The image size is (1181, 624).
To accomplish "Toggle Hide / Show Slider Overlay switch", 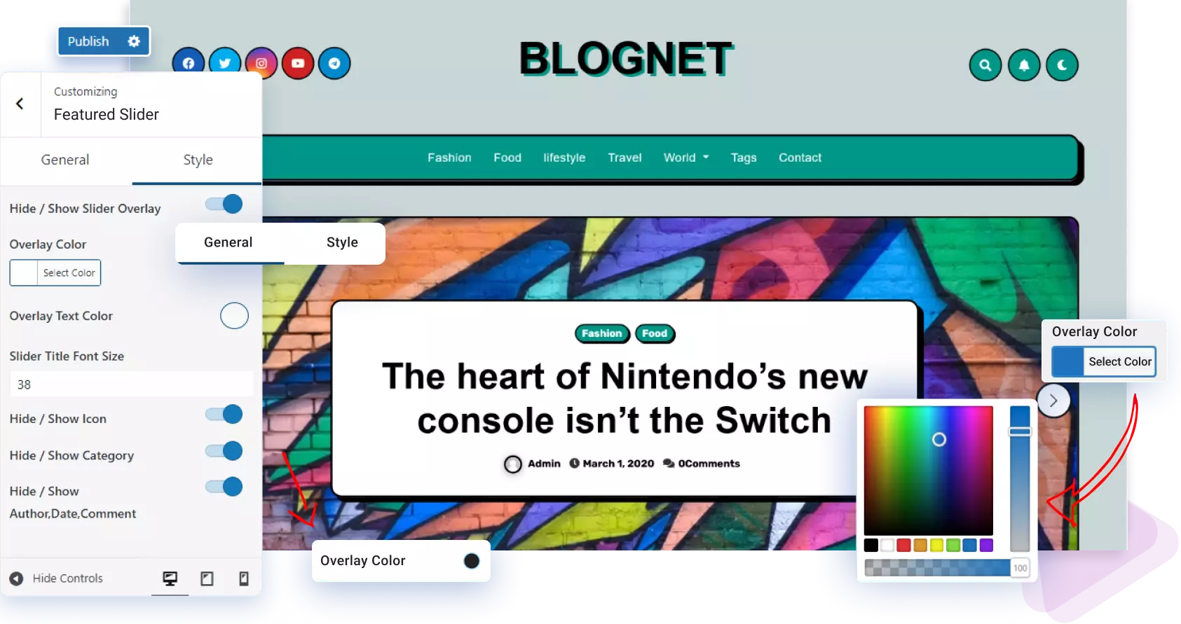I will (x=224, y=204).
